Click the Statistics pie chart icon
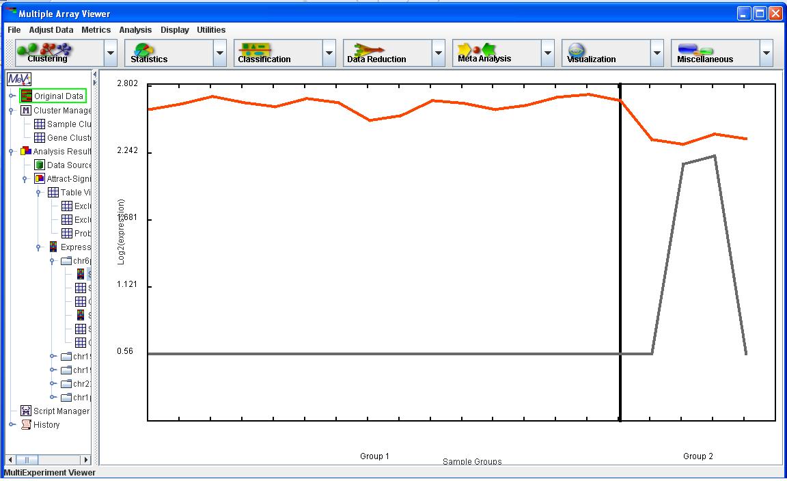The image size is (787, 481). tap(144, 49)
